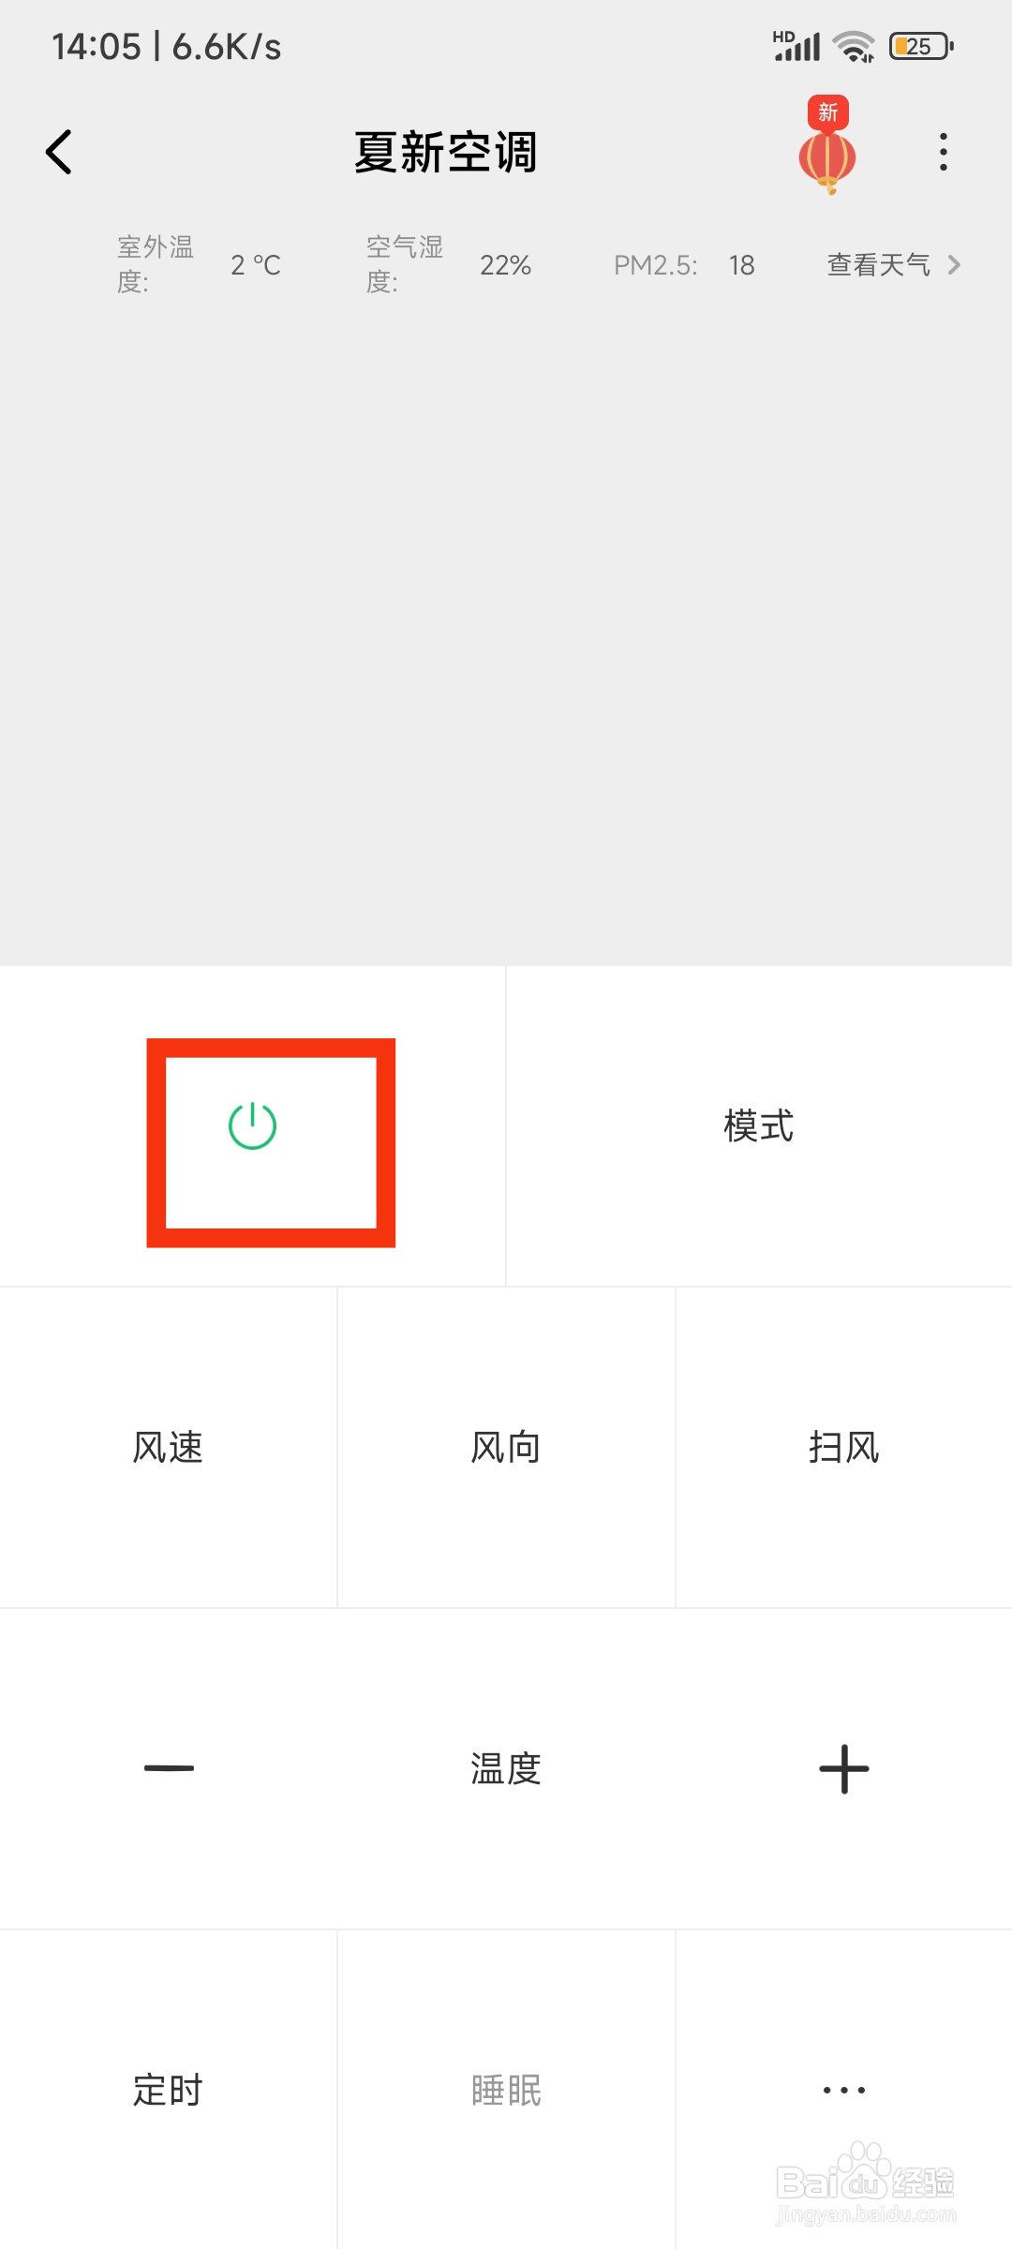Open 模式 mode selector
This screenshot has height=2249, width=1012.
click(759, 1125)
